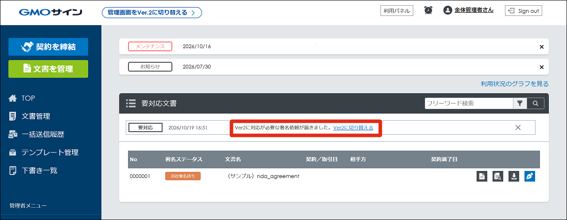Image resolution: width=567 pixels, height=220 pixels.
Task: Click the 契約満了日 column header
Action: click(444, 159)
